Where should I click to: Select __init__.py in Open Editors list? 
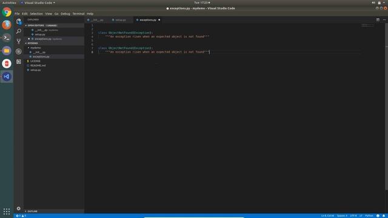pos(54,30)
